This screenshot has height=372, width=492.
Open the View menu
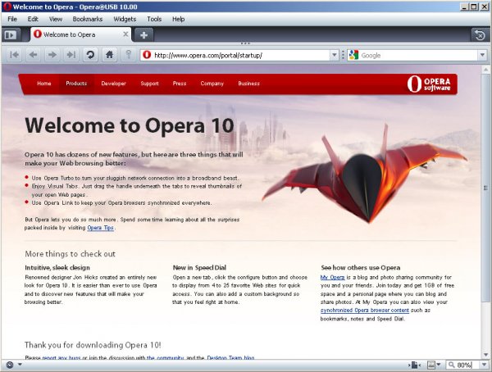pyautogui.click(x=56, y=19)
